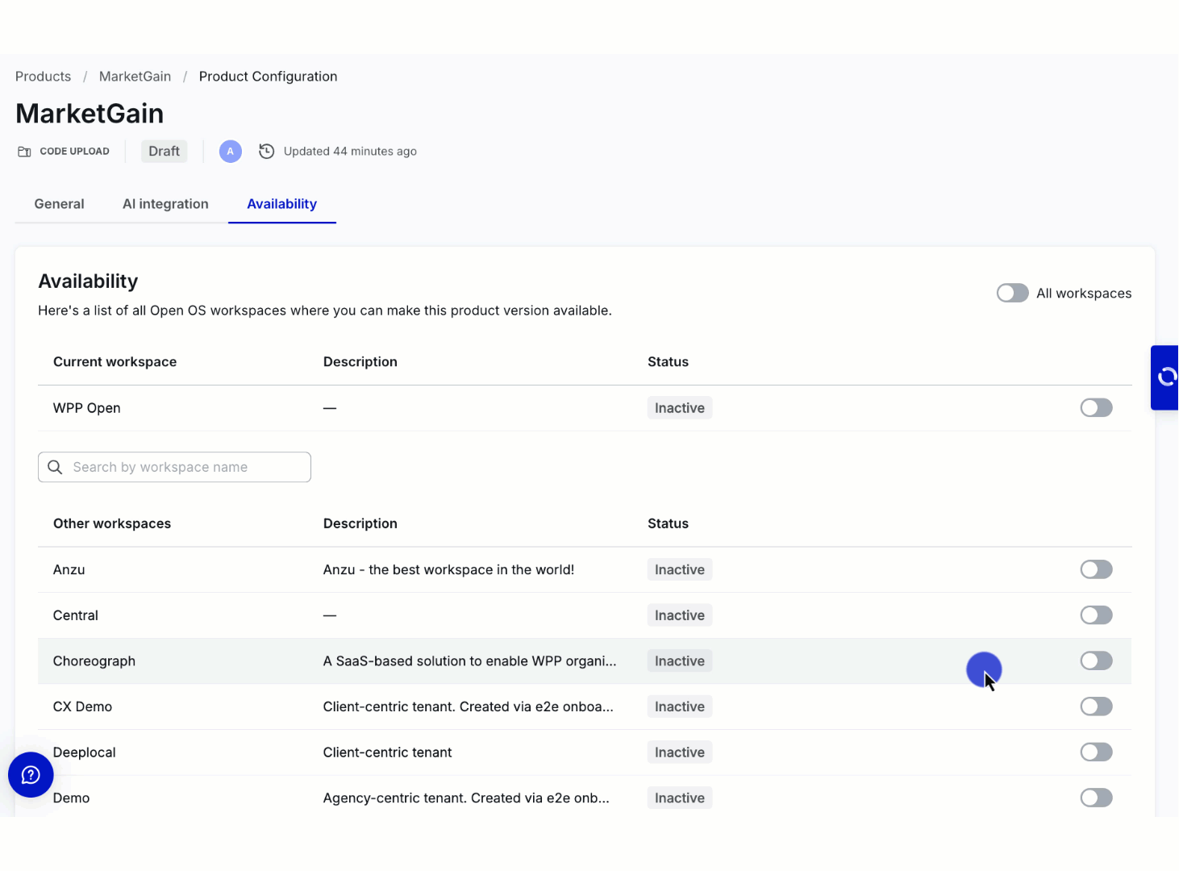Click the Draft status badge

(164, 152)
